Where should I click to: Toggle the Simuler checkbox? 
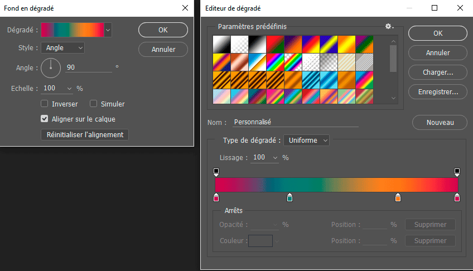[x=94, y=104]
